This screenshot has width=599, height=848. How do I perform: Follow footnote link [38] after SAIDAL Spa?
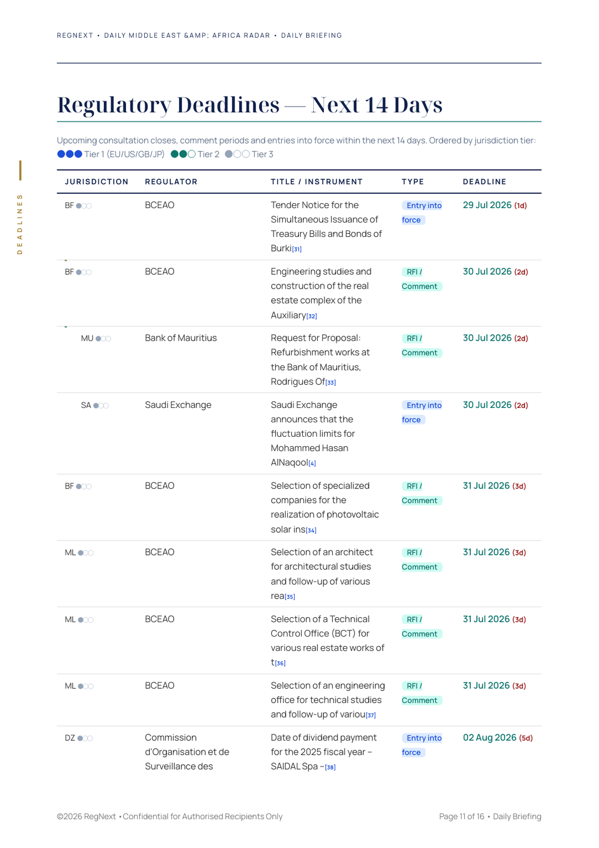[x=331, y=768]
